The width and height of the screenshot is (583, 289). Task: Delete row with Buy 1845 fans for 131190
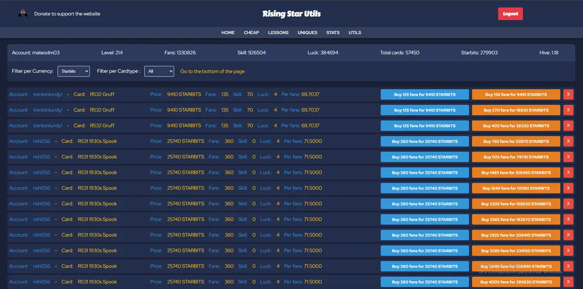pyautogui.click(x=568, y=188)
